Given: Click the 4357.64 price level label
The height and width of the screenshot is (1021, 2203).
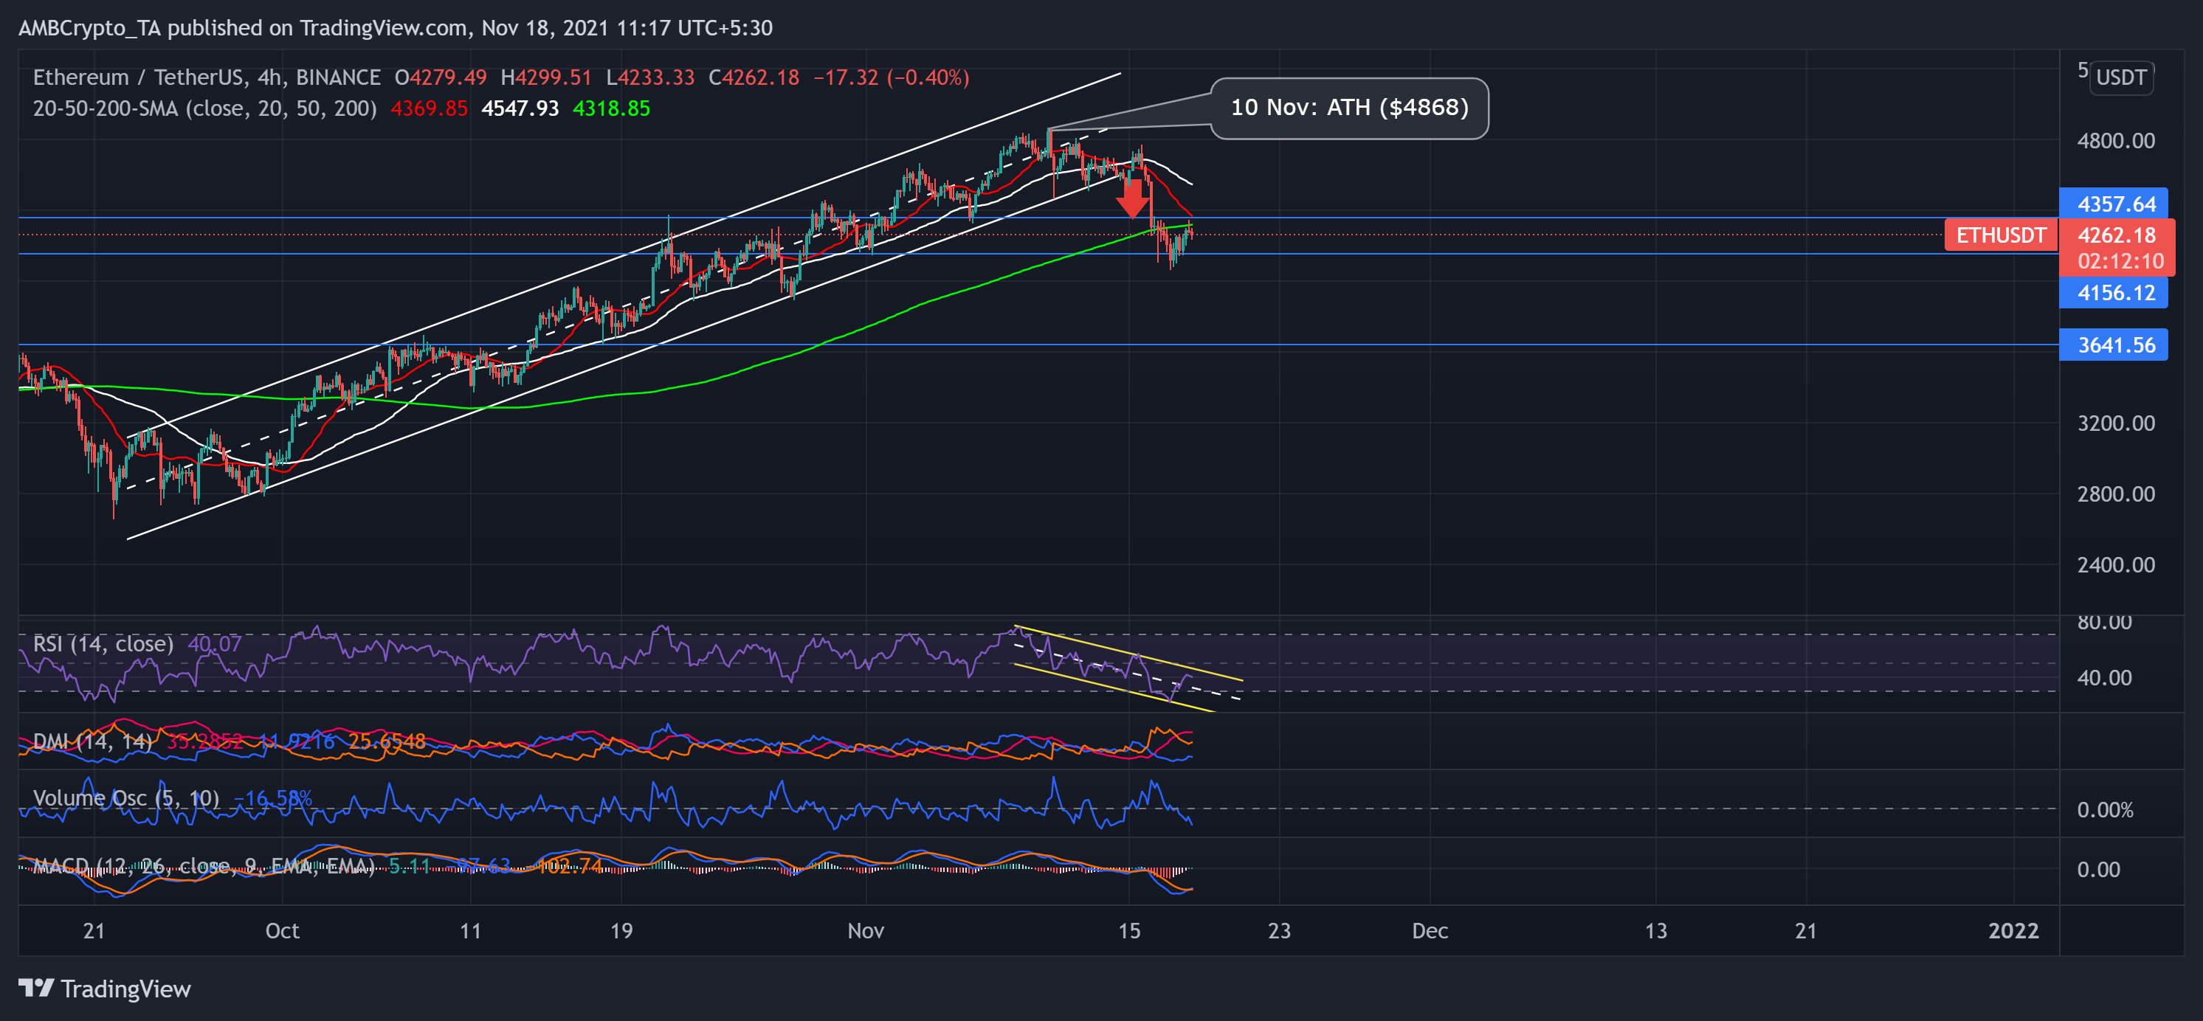Looking at the screenshot, I should point(2113,204).
